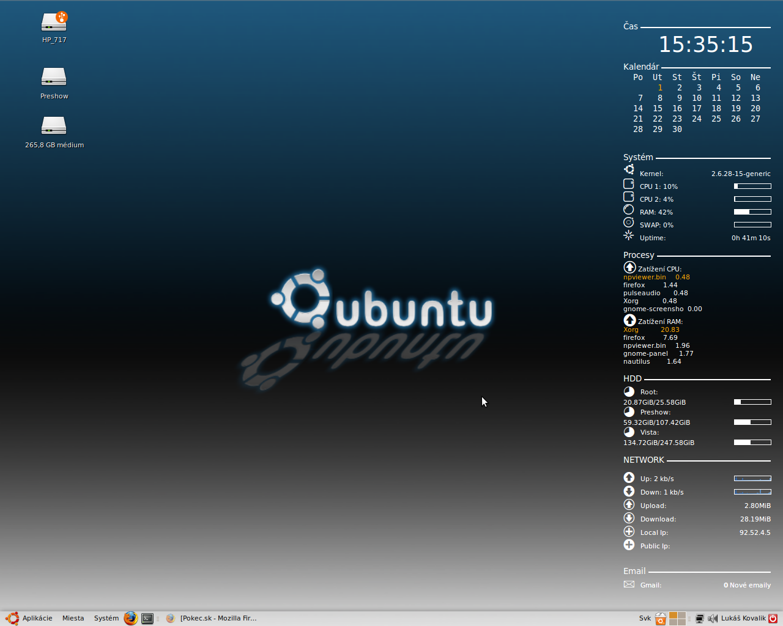The width and height of the screenshot is (783, 626).
Task: Click the Local Ip plus icon
Action: coord(629,531)
